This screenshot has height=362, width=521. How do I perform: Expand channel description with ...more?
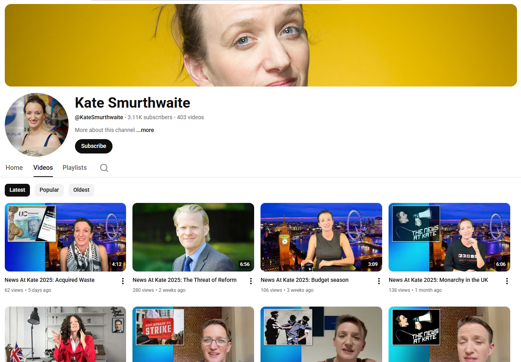pyautogui.click(x=145, y=130)
